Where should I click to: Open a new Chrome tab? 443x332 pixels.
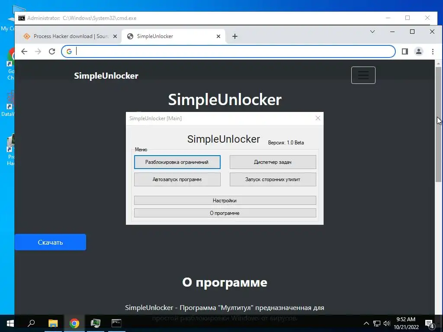235,36
